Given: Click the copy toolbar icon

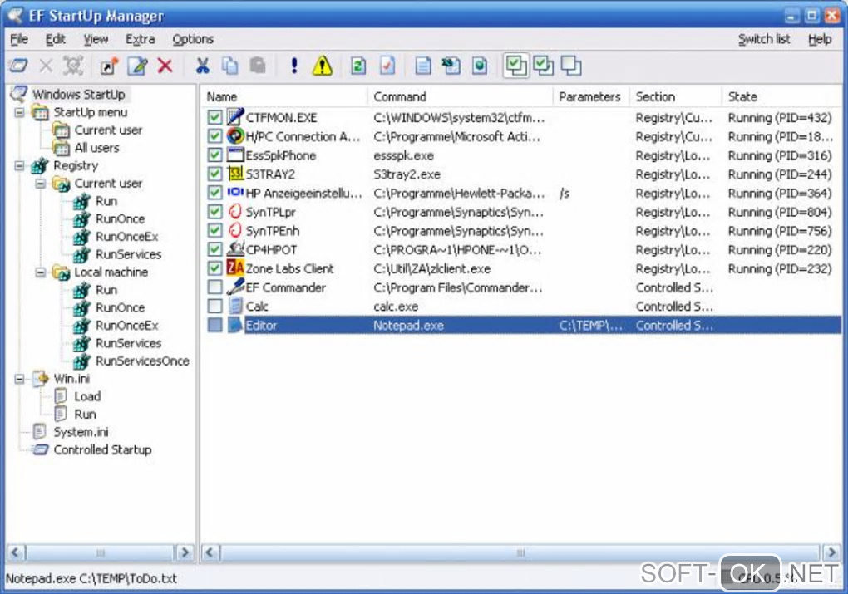Looking at the screenshot, I should click(x=229, y=66).
